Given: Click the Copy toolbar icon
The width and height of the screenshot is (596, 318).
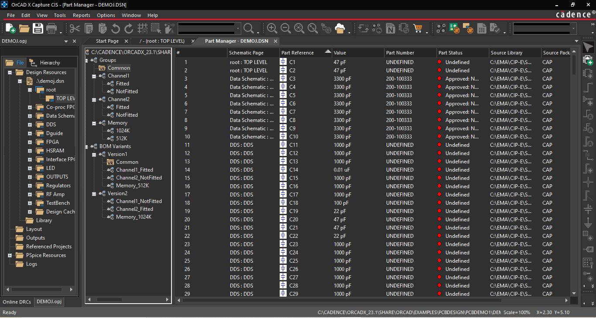Looking at the screenshot, I should tap(89, 29).
